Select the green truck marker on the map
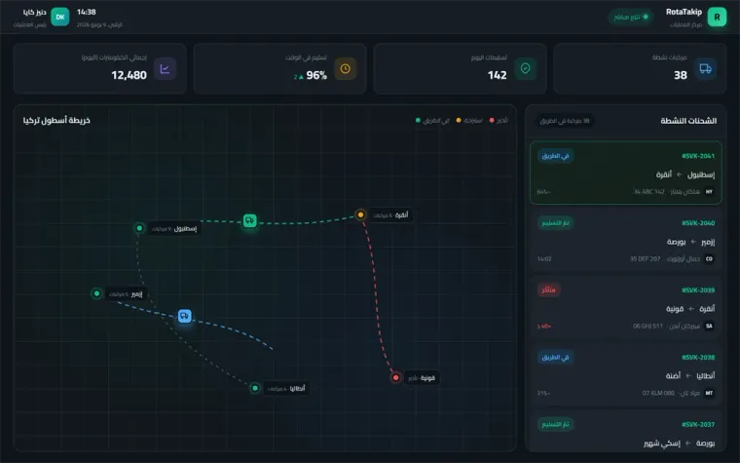The width and height of the screenshot is (740, 463). tap(249, 220)
